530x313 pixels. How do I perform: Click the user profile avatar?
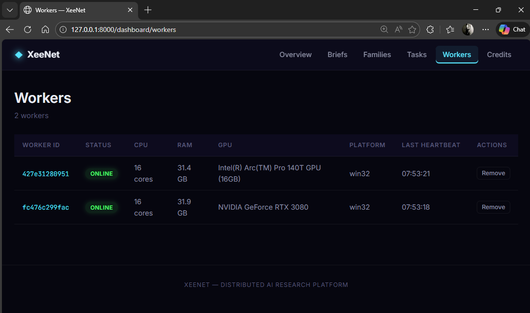pyautogui.click(x=467, y=30)
